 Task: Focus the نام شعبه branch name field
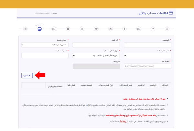click(148, 45)
